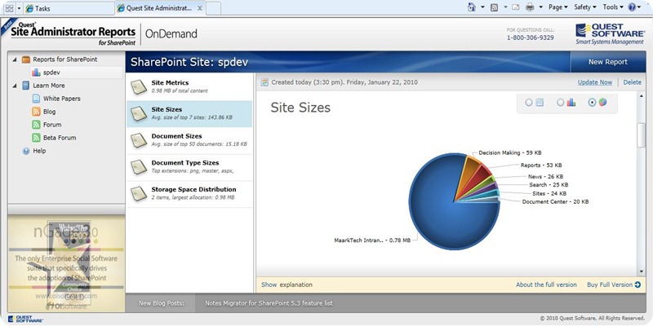This screenshot has height=326, width=653.
Task: Click the table view icon
Action: click(x=540, y=103)
